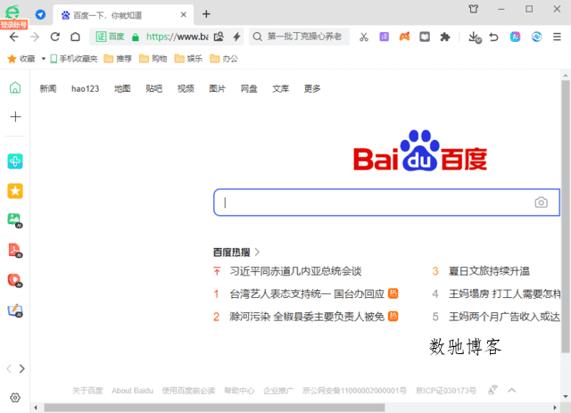Viewport: 571px width, 413px height.
Task: Click the lightning speed mode icon
Action: point(236,37)
